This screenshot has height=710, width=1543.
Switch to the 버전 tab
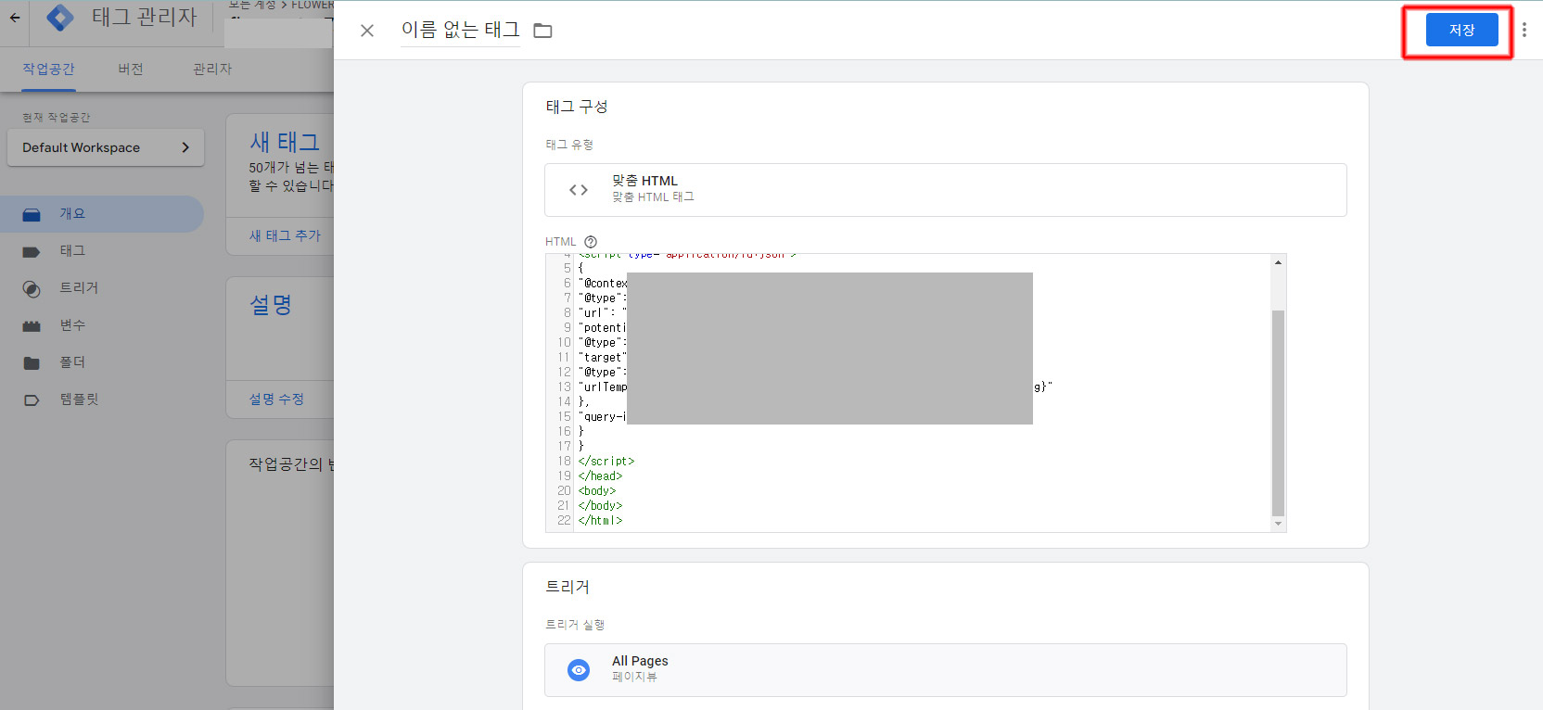coord(131,69)
